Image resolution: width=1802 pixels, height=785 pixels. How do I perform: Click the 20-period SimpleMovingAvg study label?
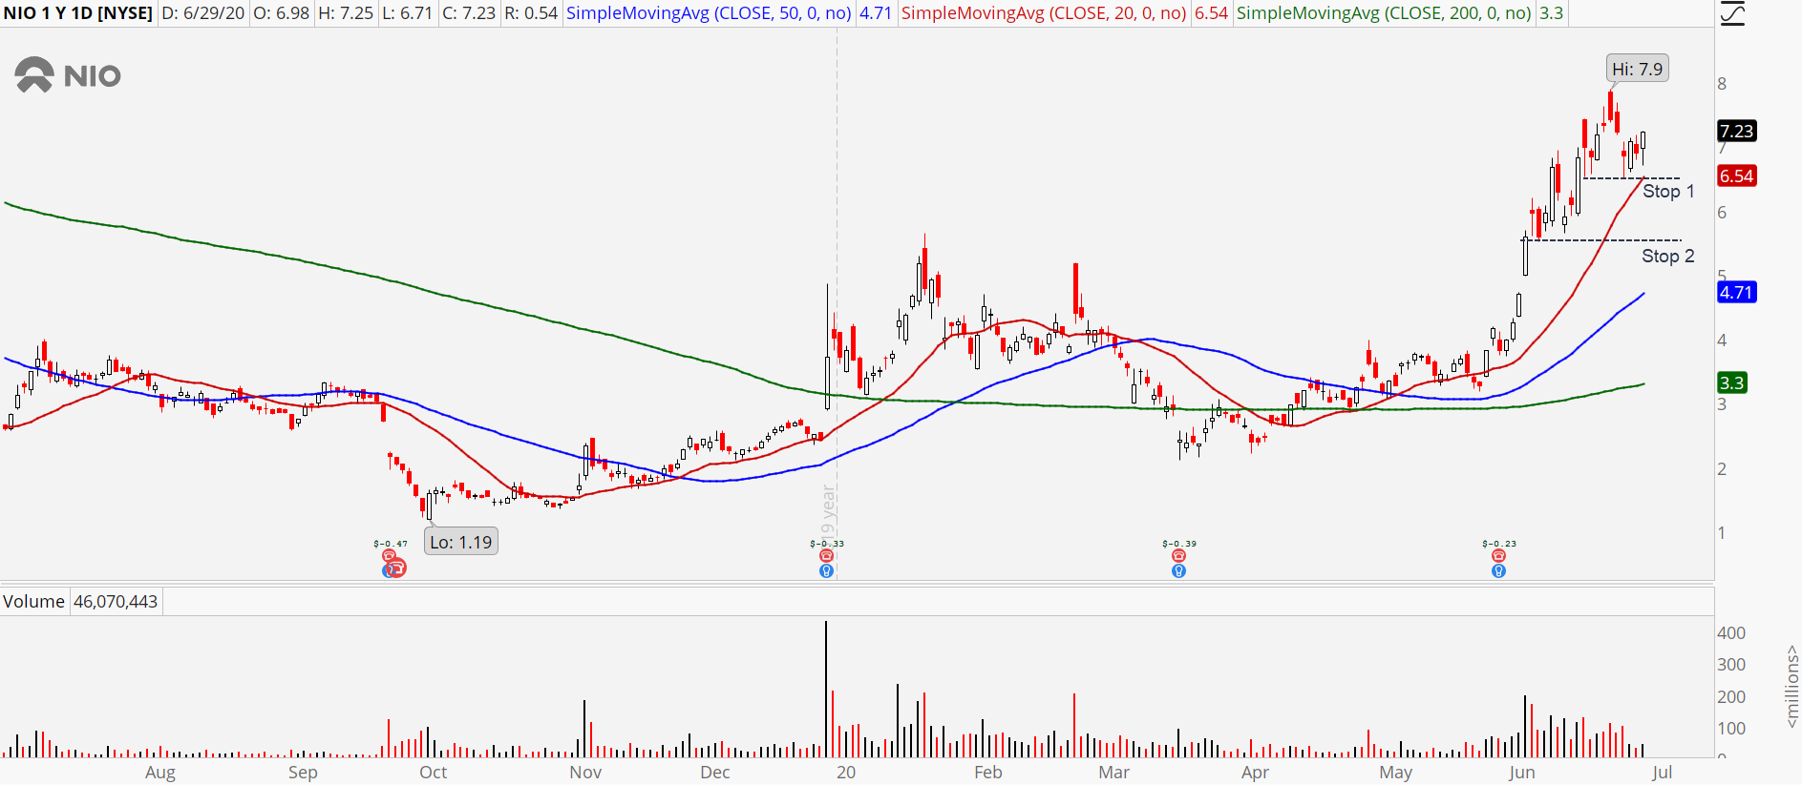tap(1045, 13)
